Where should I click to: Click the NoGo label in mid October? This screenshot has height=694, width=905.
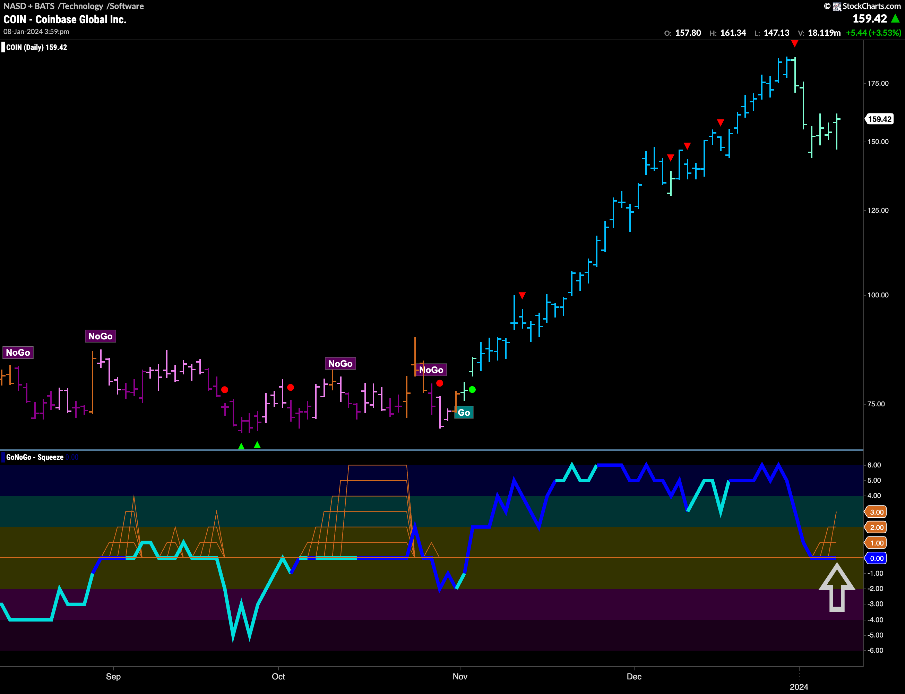340,364
